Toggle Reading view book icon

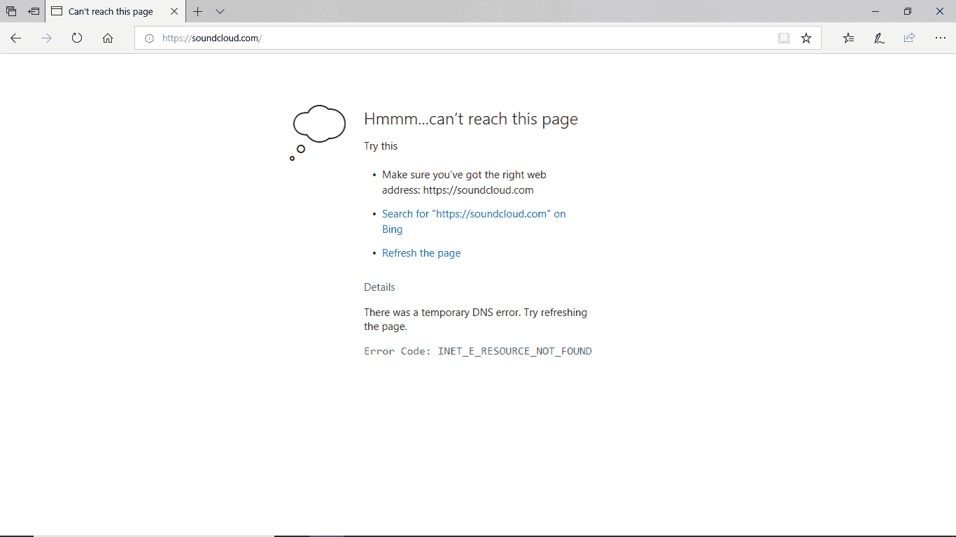coord(784,38)
